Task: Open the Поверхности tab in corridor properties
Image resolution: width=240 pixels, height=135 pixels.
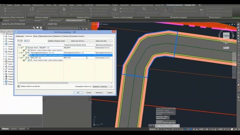Action: pyautogui.click(x=57, y=36)
